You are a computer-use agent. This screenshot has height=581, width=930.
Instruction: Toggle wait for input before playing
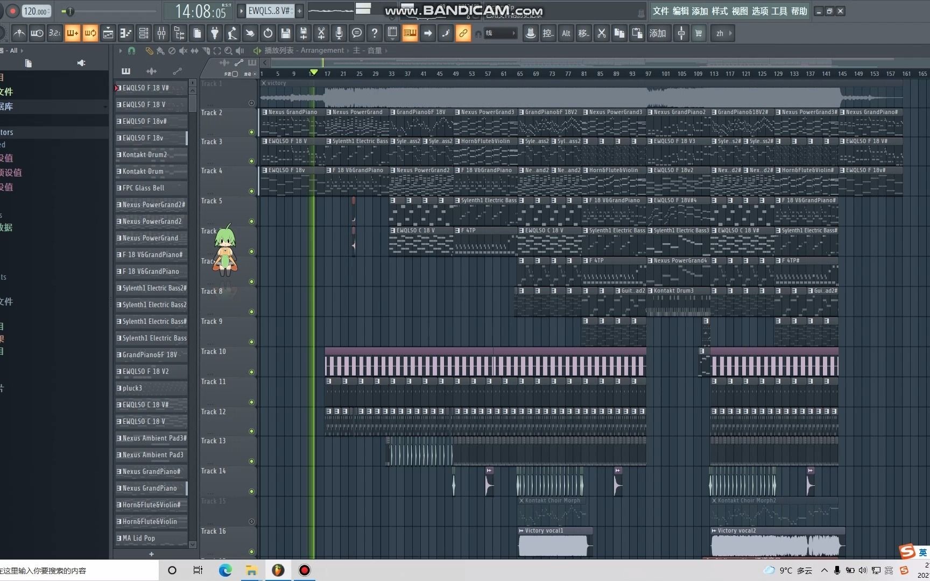[37, 33]
